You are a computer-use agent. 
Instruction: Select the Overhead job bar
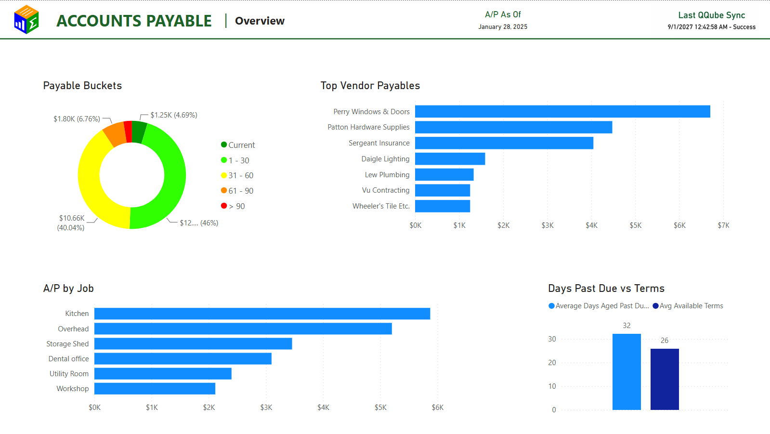[x=243, y=329]
